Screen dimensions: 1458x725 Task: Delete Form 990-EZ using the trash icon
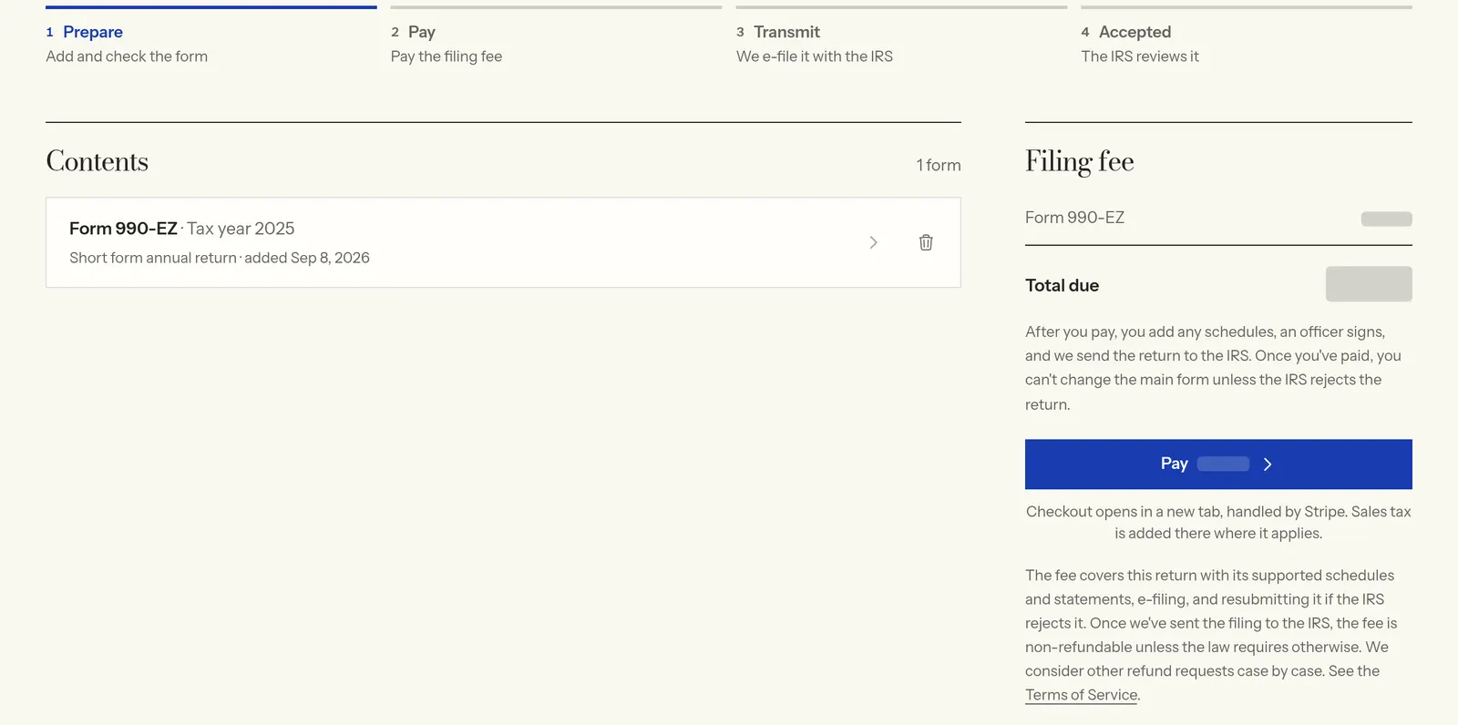pyautogui.click(x=926, y=242)
